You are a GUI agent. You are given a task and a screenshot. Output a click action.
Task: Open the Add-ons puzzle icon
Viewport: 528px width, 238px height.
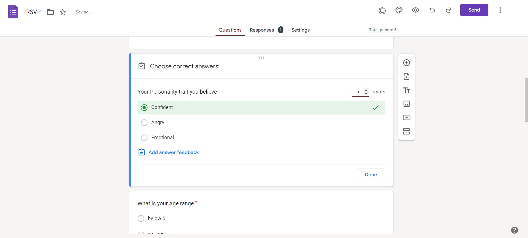tap(382, 10)
